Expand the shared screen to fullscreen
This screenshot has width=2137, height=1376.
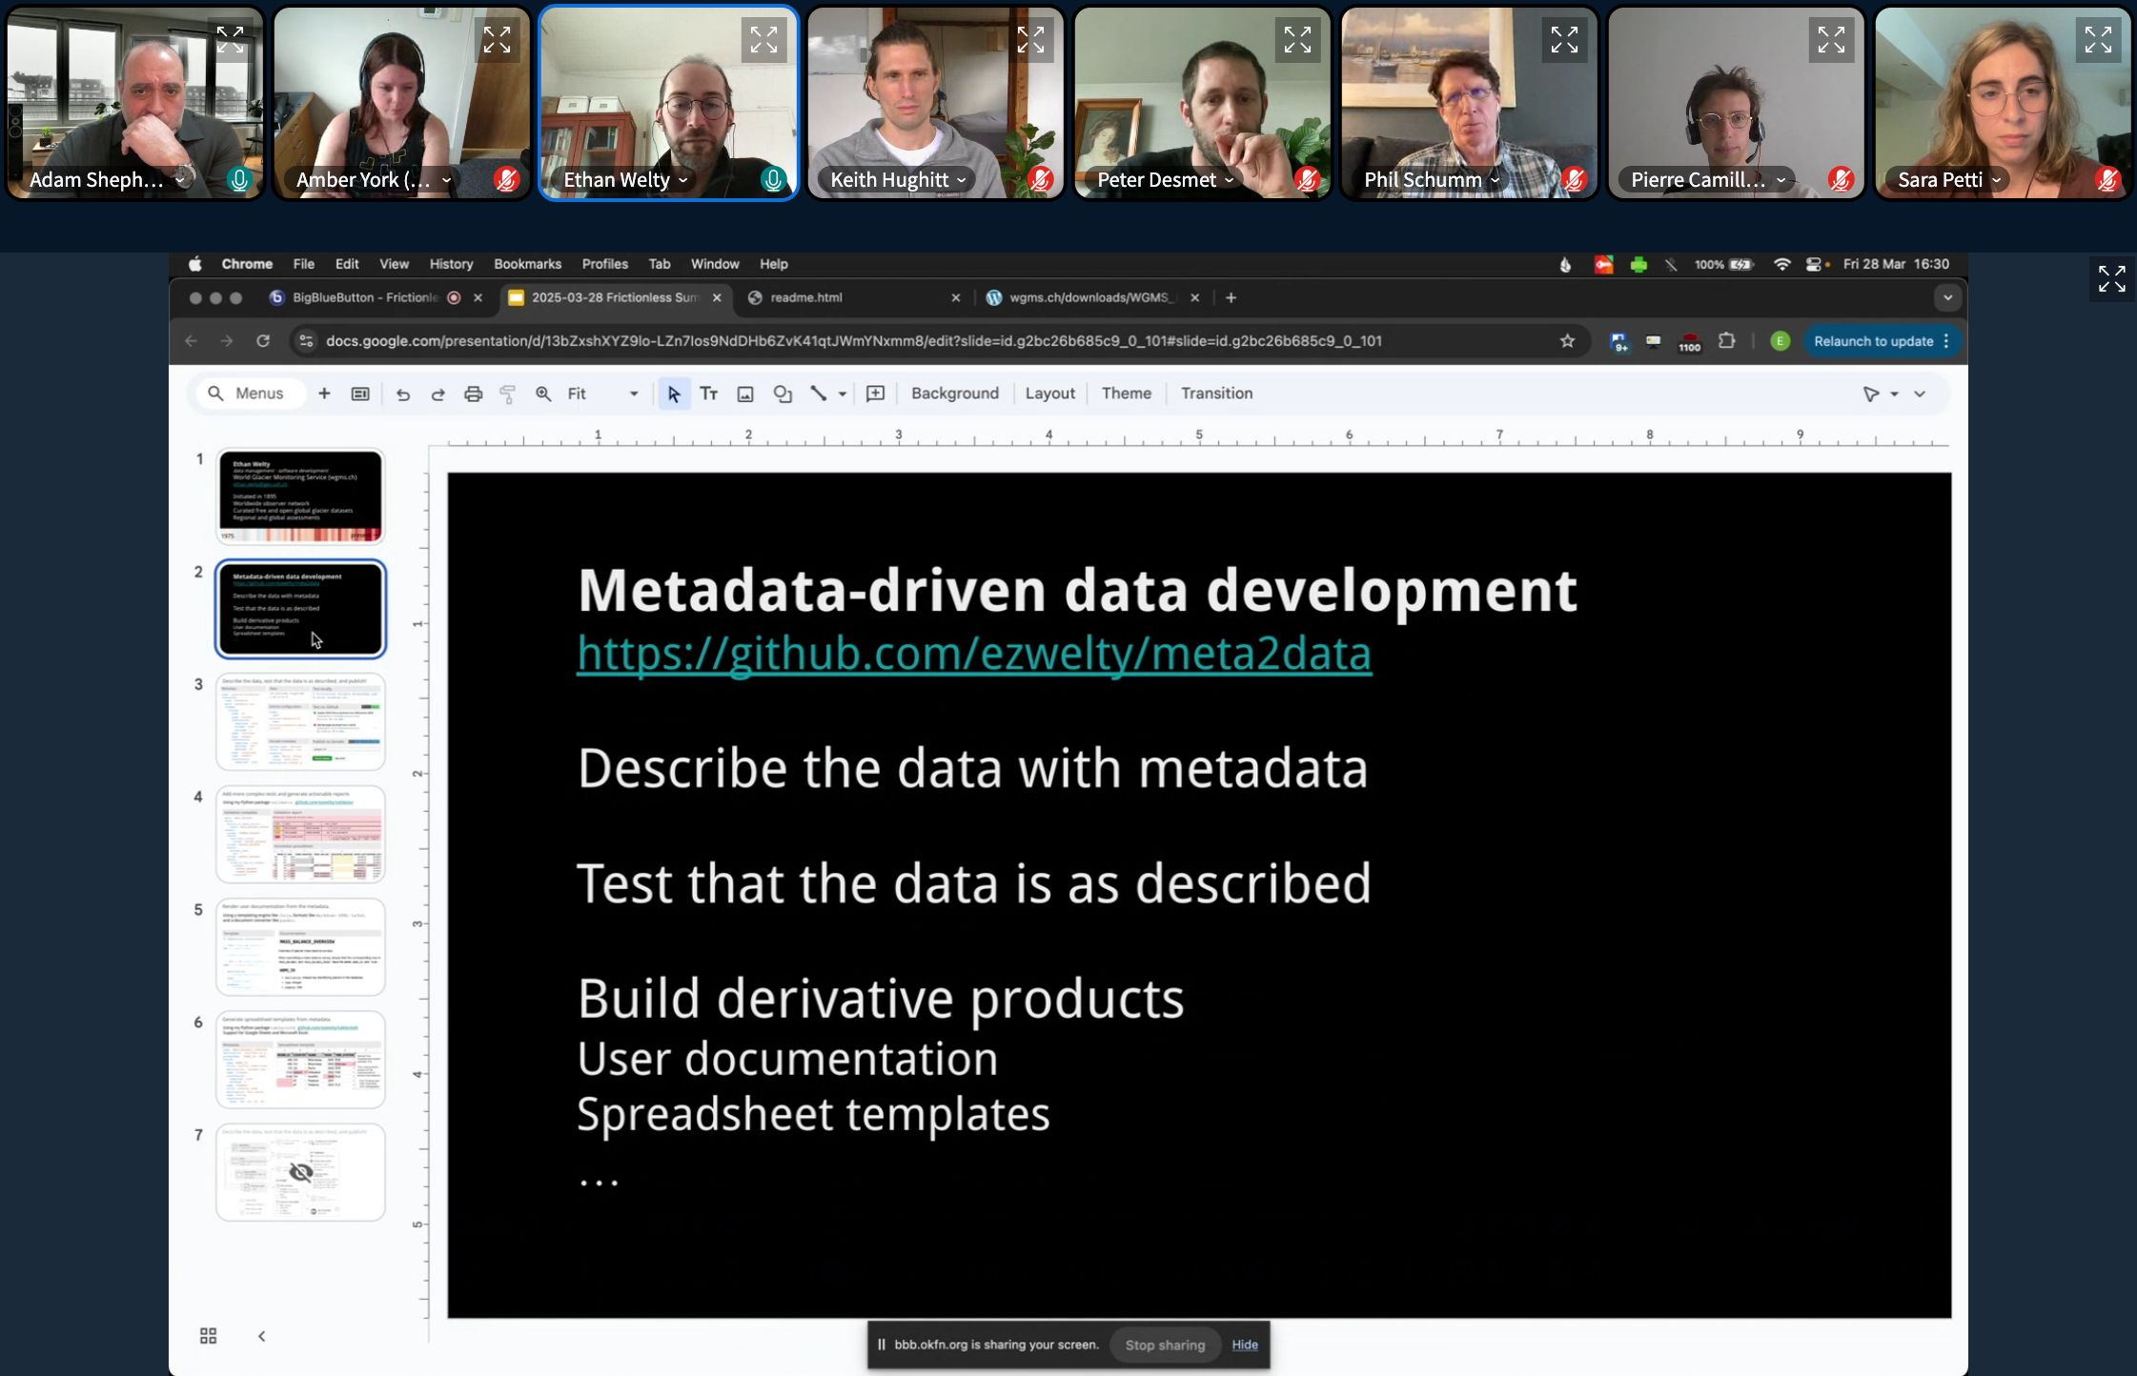(2111, 278)
